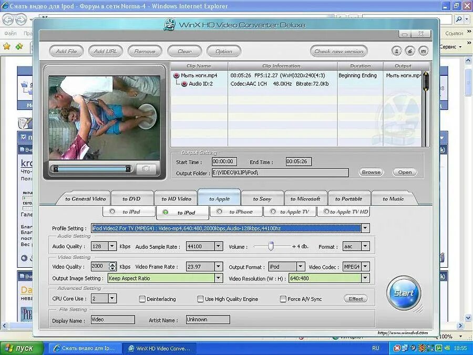
Task: Enable Force A/V Sync checkbox
Action: click(x=283, y=299)
